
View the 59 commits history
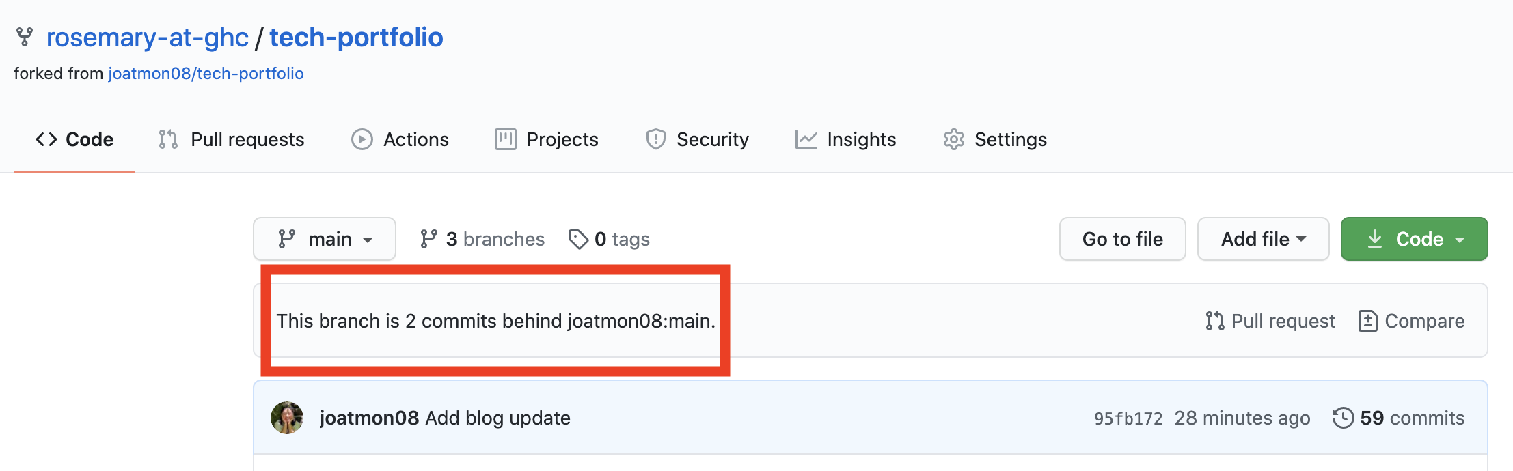pos(1399,418)
